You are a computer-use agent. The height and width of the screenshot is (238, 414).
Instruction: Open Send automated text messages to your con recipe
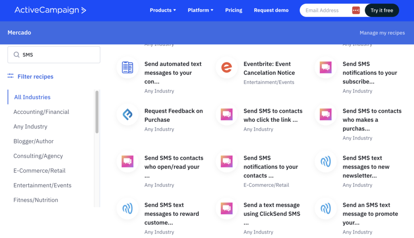pos(173,73)
